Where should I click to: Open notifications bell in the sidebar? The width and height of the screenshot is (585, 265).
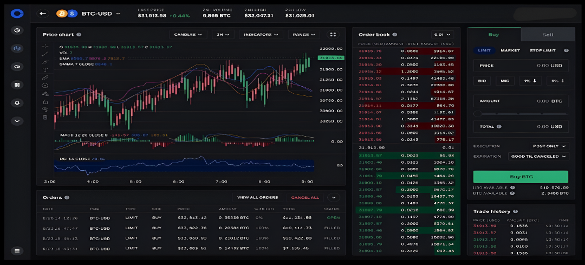[x=17, y=103]
